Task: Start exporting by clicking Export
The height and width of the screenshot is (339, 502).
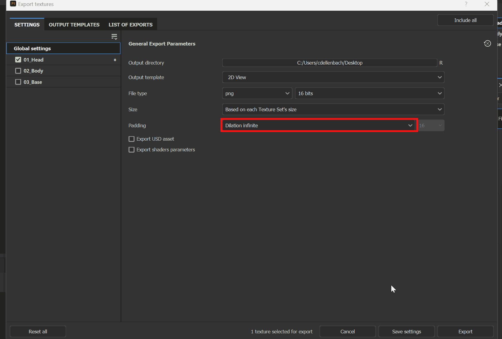Action: pyautogui.click(x=465, y=331)
